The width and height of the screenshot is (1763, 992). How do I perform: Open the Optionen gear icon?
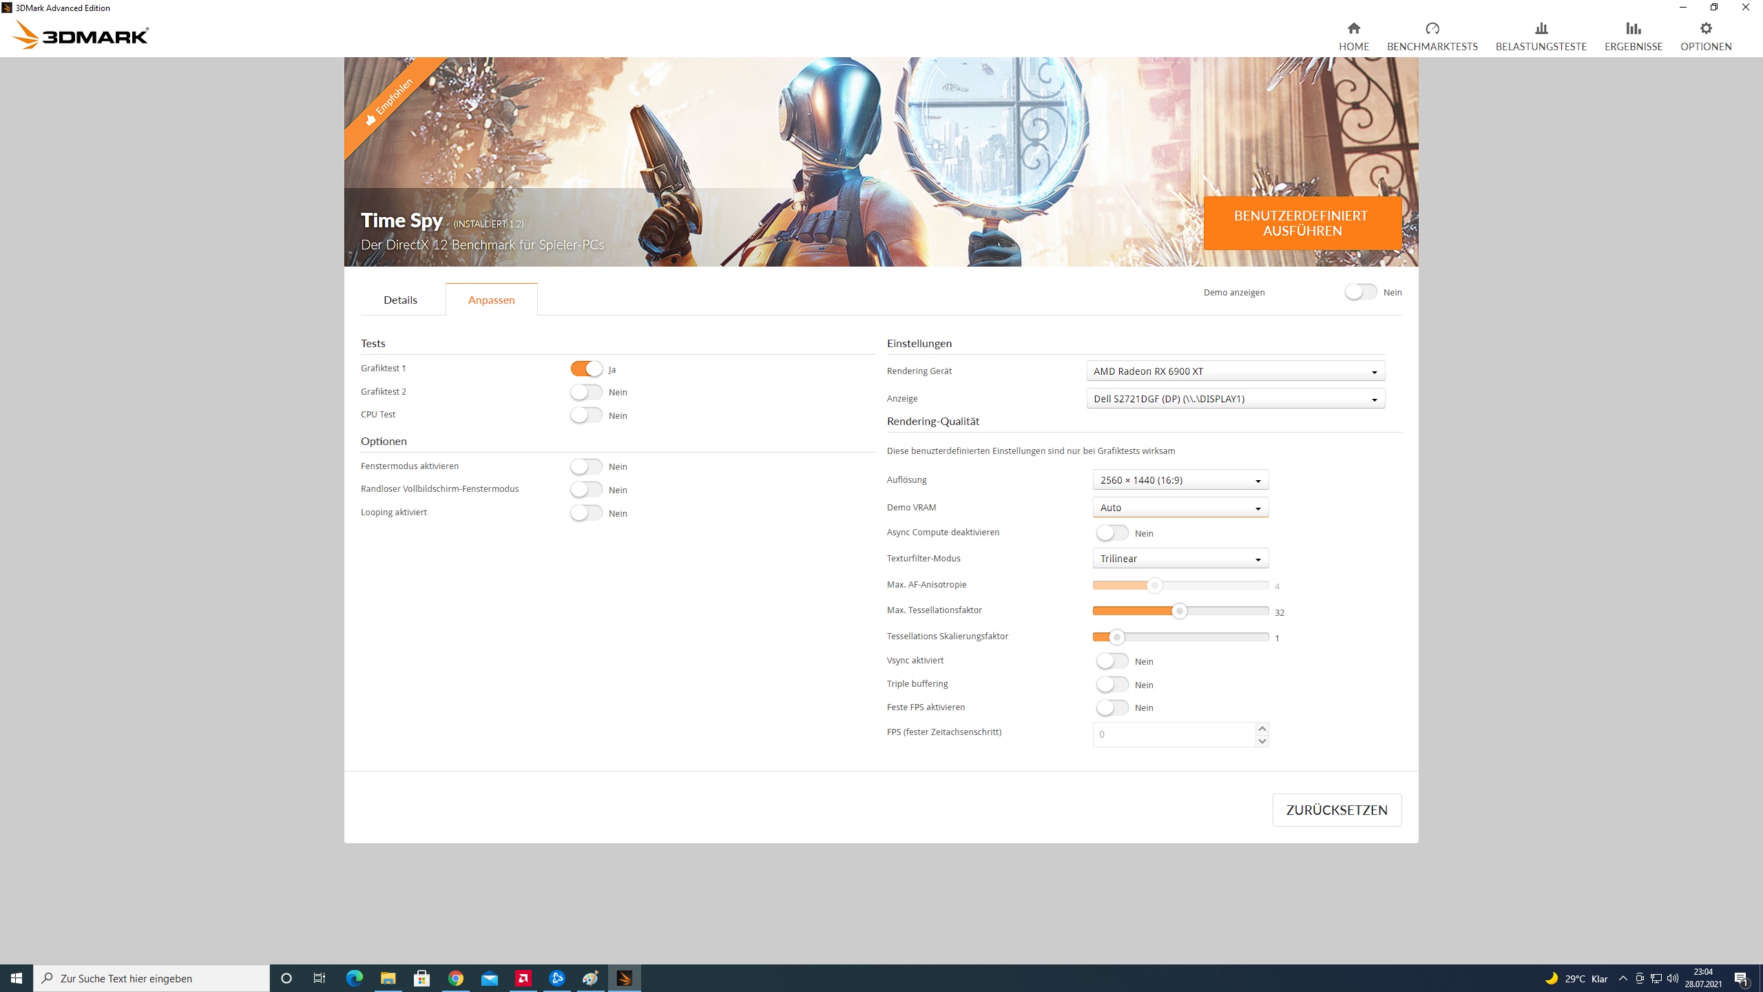(1705, 28)
